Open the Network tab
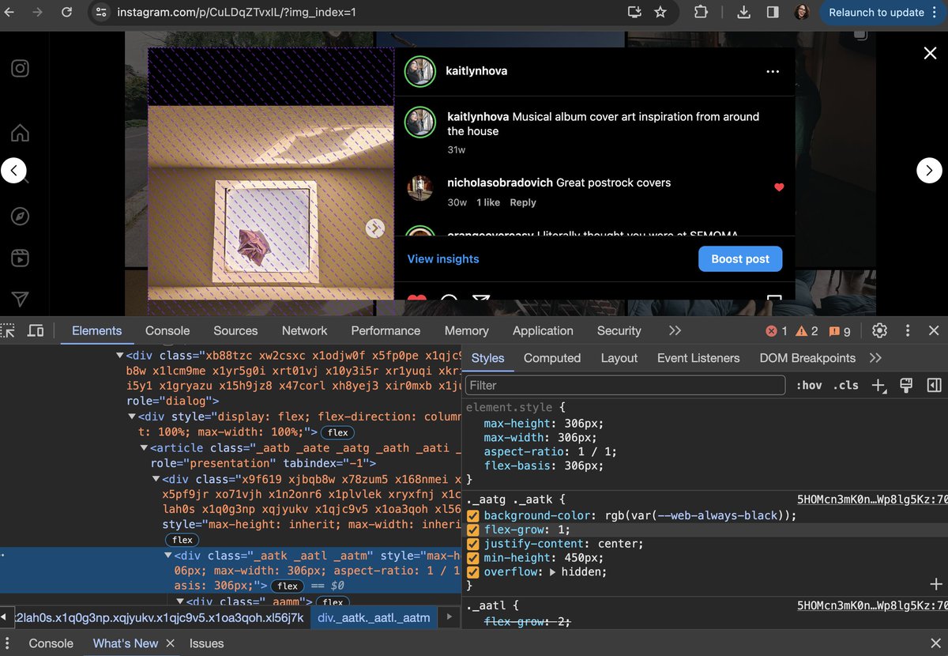Image resolution: width=948 pixels, height=656 pixels. (x=304, y=330)
